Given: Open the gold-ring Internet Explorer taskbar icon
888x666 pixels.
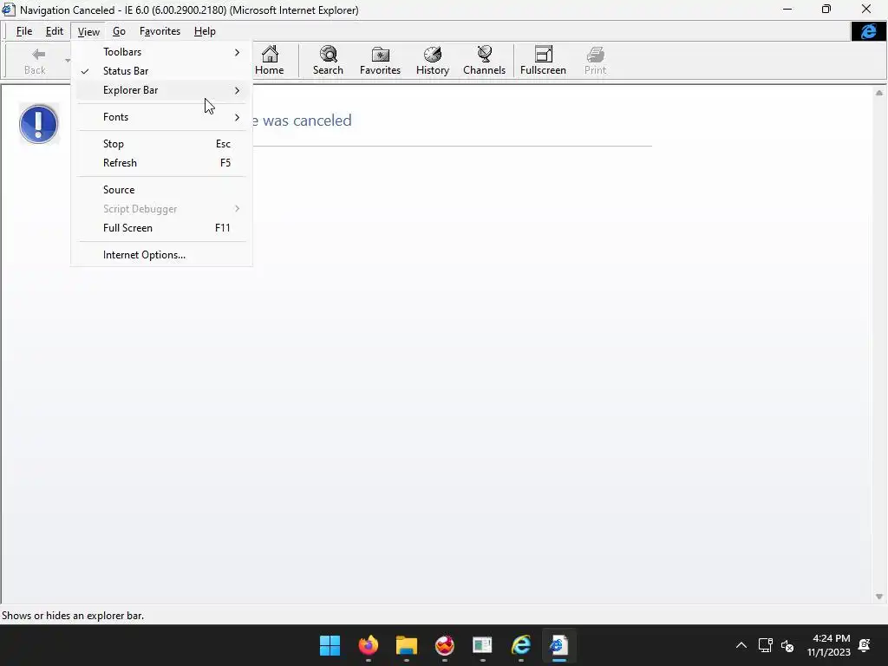Looking at the screenshot, I should coord(521,645).
